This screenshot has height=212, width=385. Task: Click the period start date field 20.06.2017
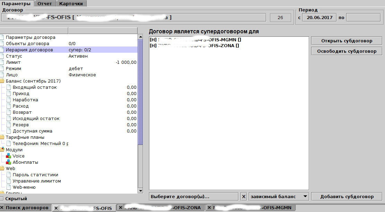(319, 18)
